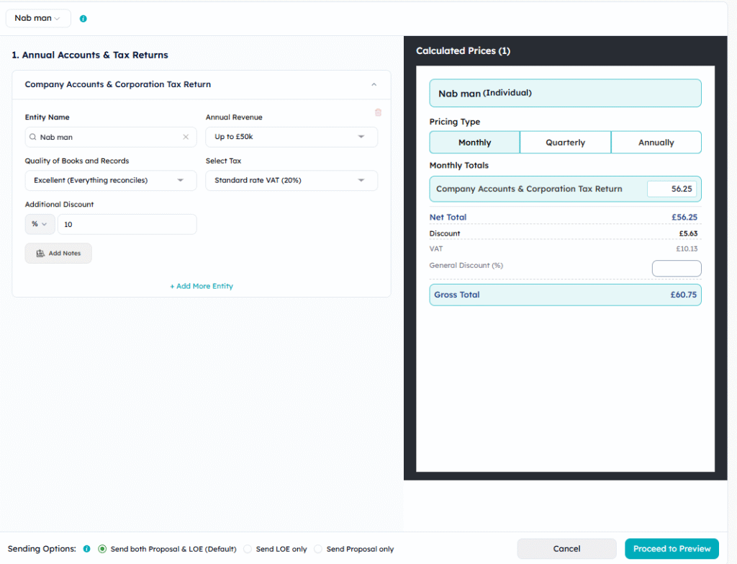The image size is (737, 564).
Task: Click the Add Notes button
Action: [x=58, y=254]
